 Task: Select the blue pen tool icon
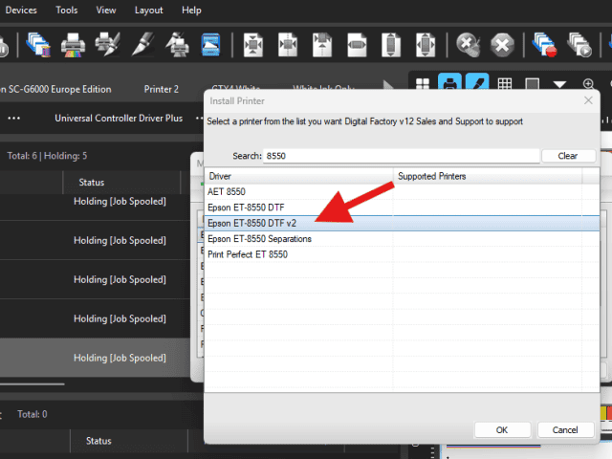click(x=476, y=84)
